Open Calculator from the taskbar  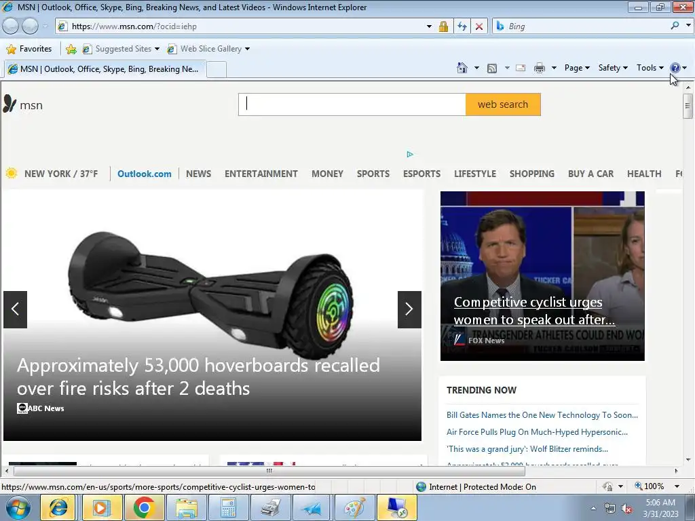[228, 507]
